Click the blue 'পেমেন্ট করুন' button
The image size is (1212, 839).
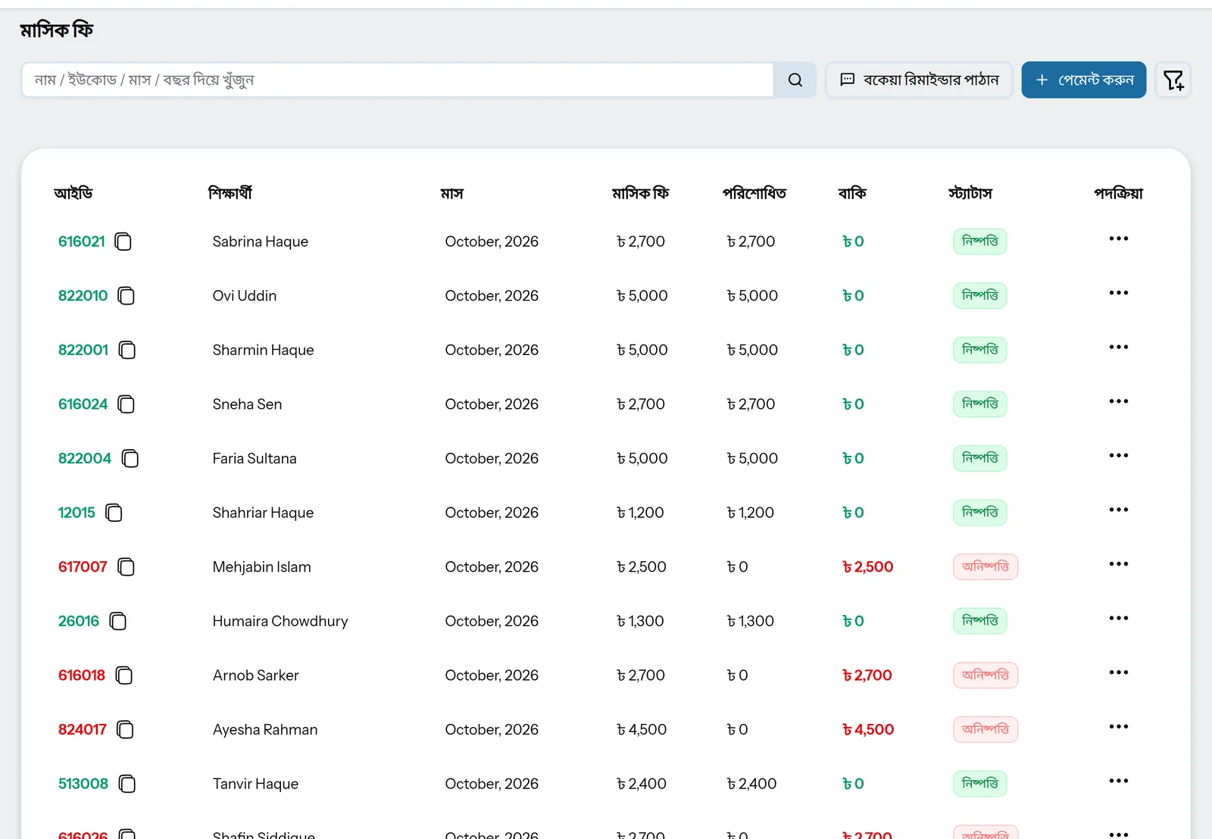point(1083,80)
